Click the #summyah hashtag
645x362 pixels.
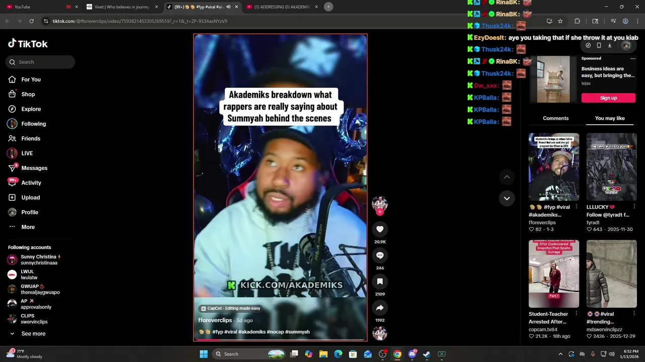(297, 332)
